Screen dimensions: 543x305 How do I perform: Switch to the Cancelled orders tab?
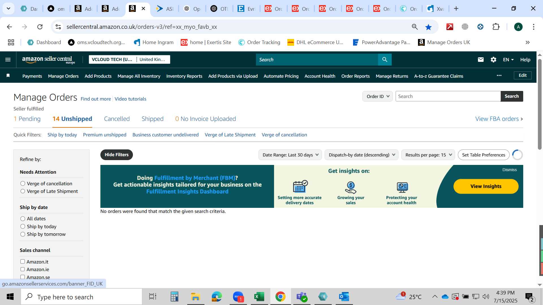pyautogui.click(x=117, y=119)
